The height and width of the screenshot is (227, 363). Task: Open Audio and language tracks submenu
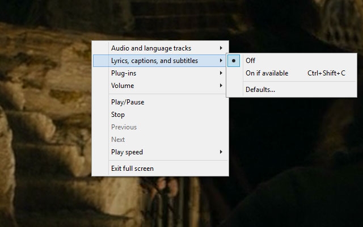(160, 48)
